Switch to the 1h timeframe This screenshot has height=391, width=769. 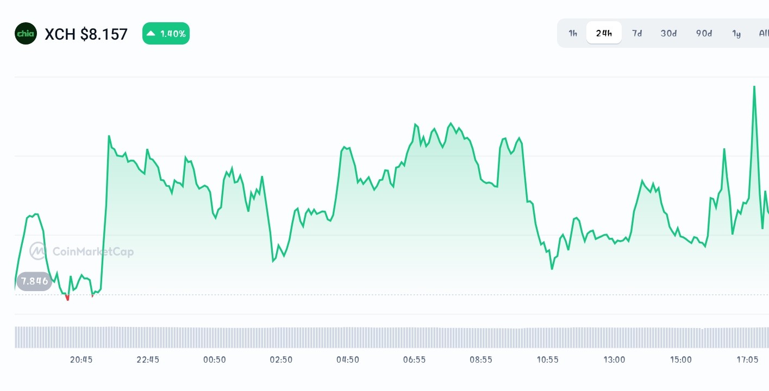coord(572,33)
